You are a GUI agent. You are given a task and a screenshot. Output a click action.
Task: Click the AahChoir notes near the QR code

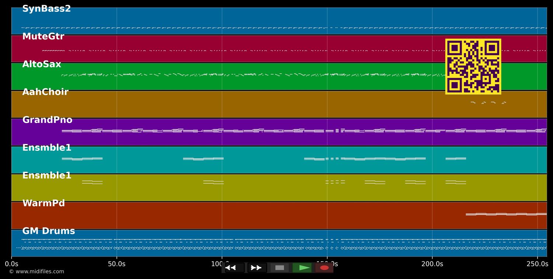coord(488,103)
